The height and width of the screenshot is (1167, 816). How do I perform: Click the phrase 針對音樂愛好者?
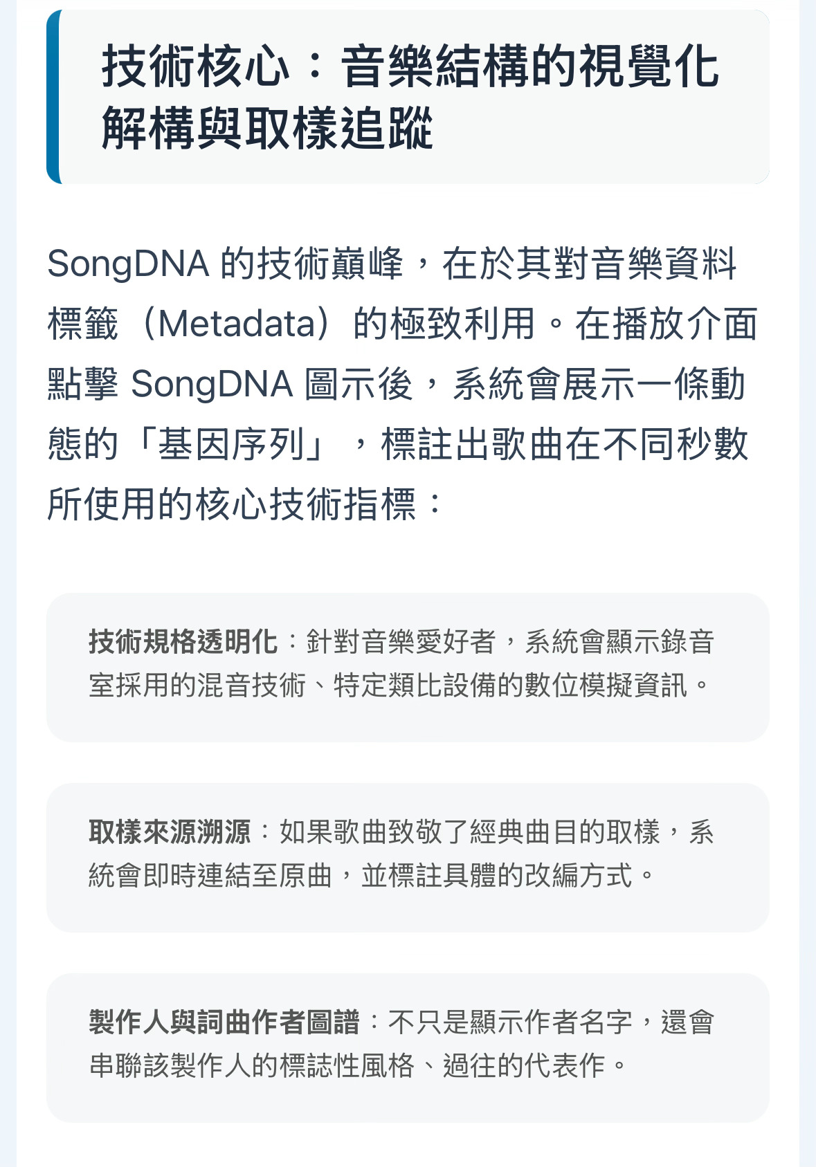(x=401, y=642)
